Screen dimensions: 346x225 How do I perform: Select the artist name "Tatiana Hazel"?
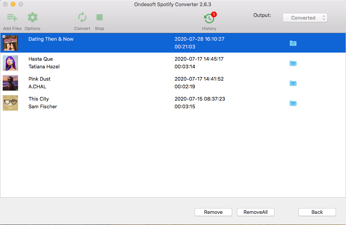(x=44, y=66)
